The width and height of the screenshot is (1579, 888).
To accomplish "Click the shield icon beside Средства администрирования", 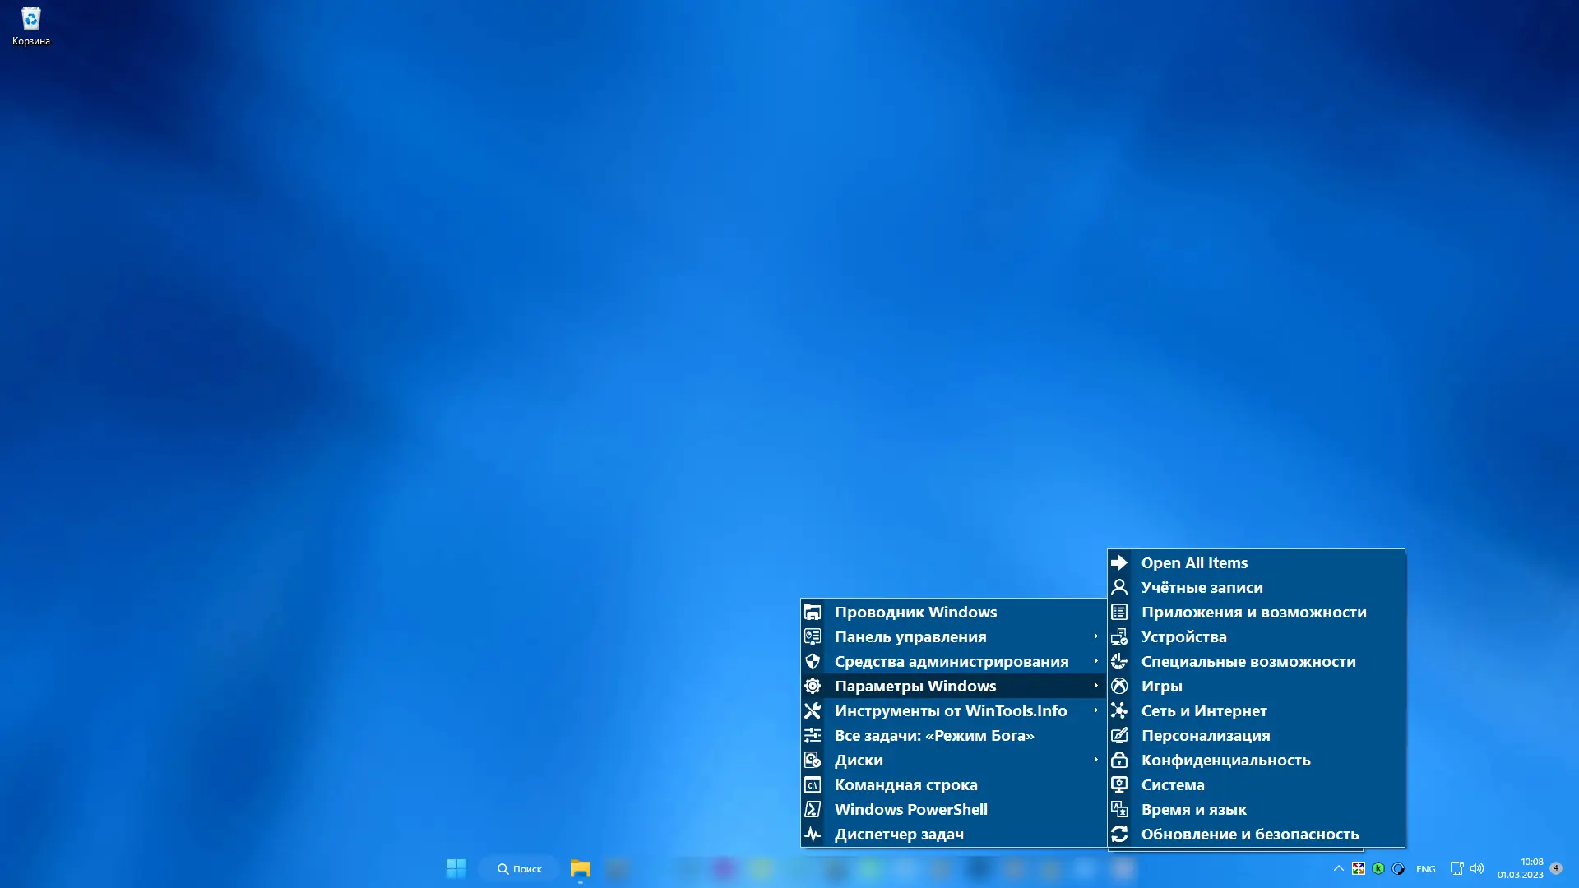I will click(x=813, y=661).
